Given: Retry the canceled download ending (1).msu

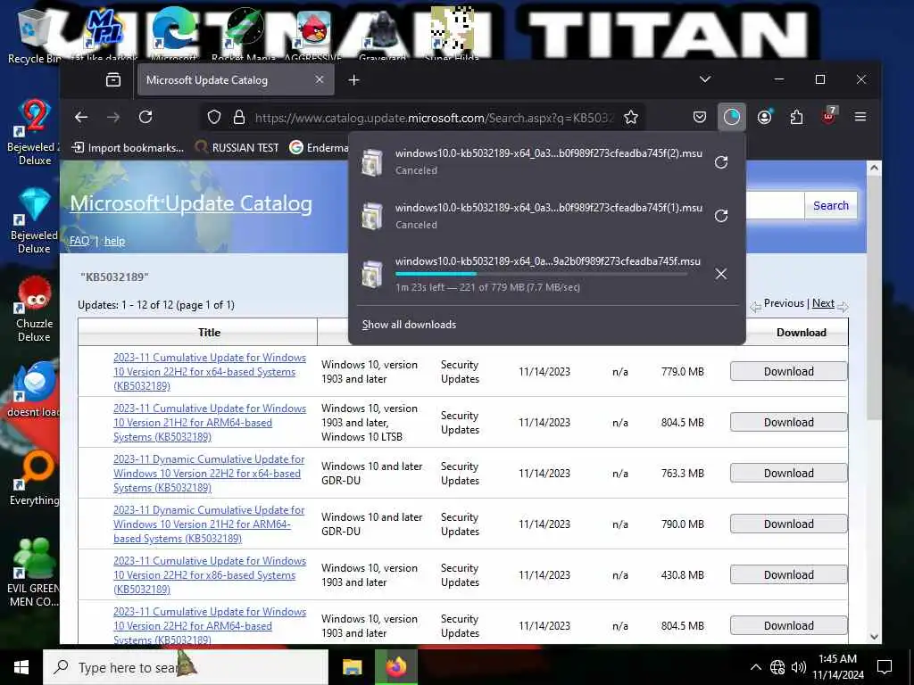Looking at the screenshot, I should (x=721, y=216).
